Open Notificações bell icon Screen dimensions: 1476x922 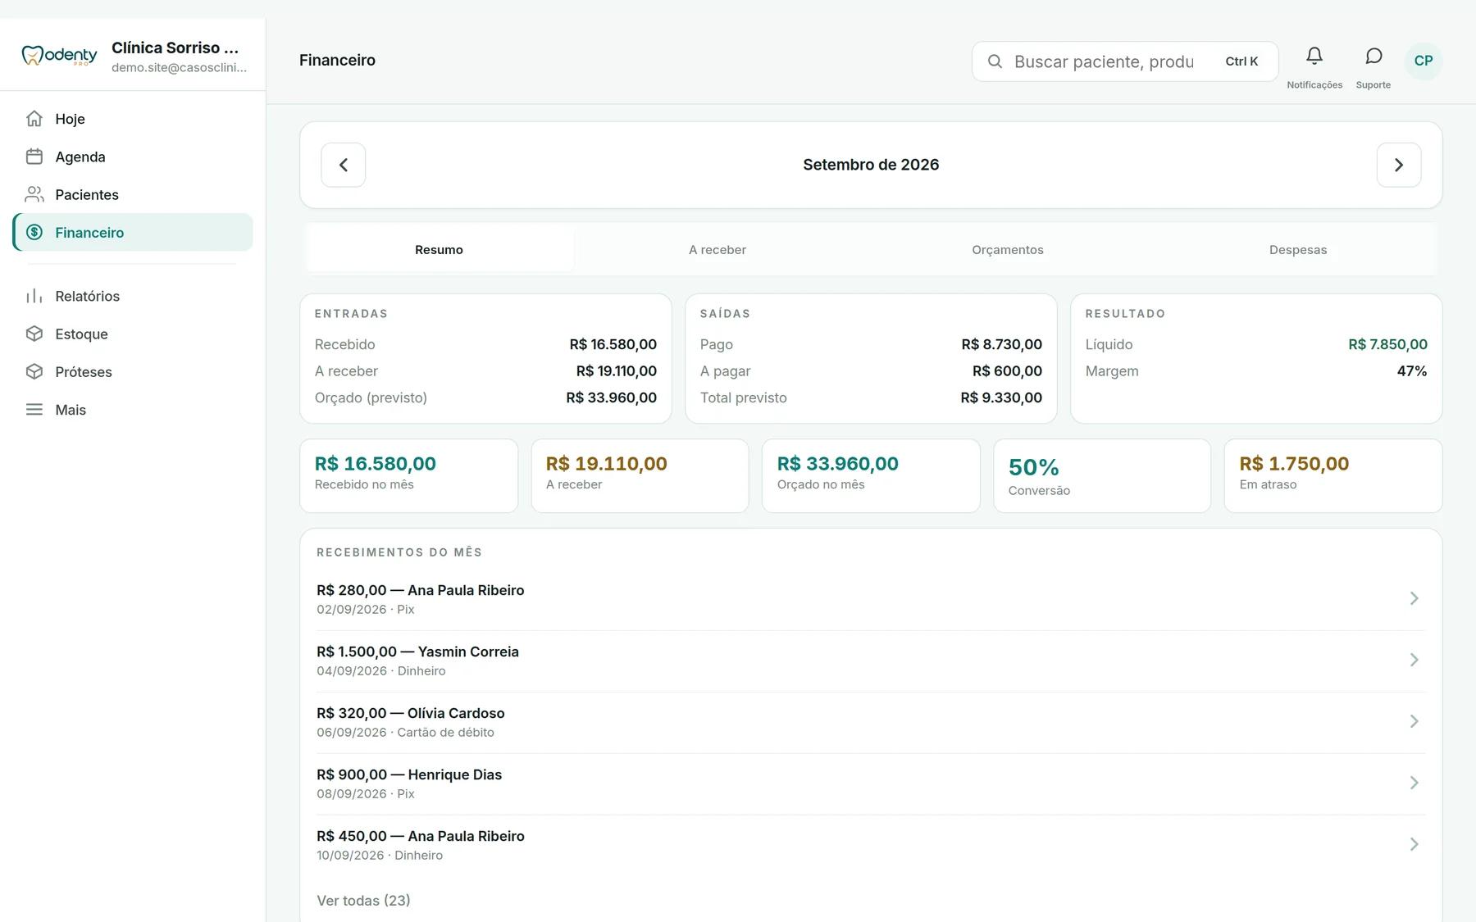pyautogui.click(x=1314, y=56)
